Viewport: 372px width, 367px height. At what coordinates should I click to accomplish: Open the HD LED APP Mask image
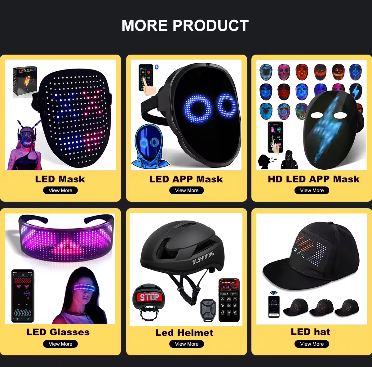(312, 115)
